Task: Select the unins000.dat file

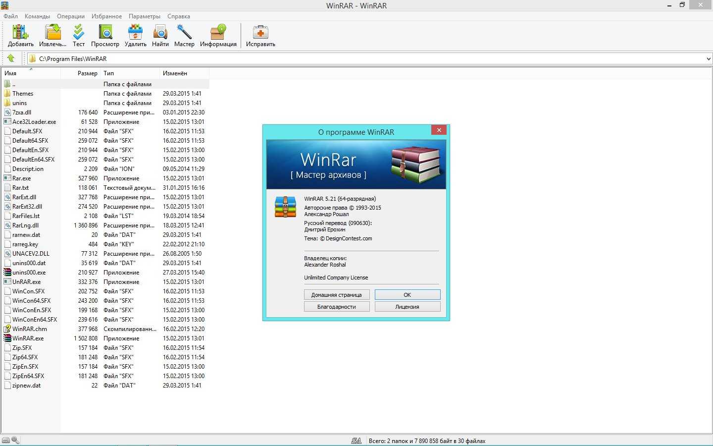Action: point(29,263)
